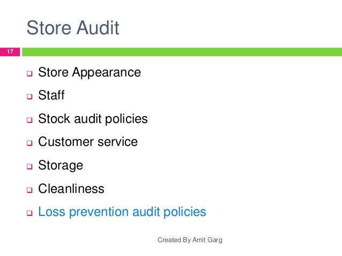Click the square bullet beside Storage
The width and height of the screenshot is (342, 256).
coord(29,166)
